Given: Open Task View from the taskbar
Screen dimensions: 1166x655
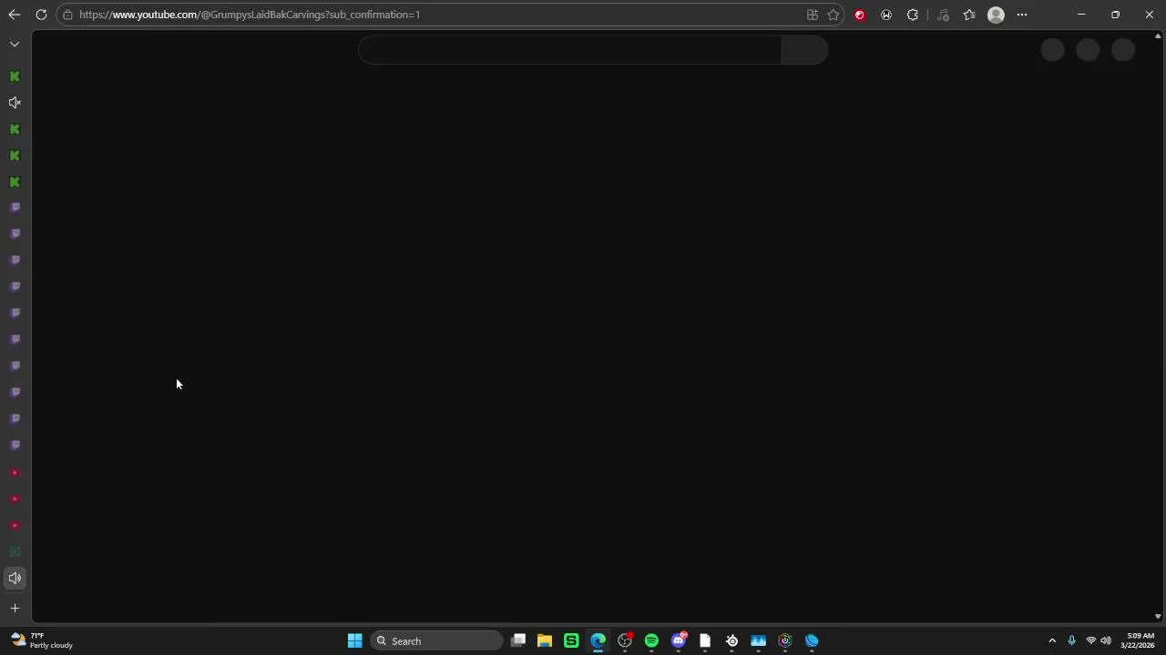Looking at the screenshot, I should coord(518,641).
